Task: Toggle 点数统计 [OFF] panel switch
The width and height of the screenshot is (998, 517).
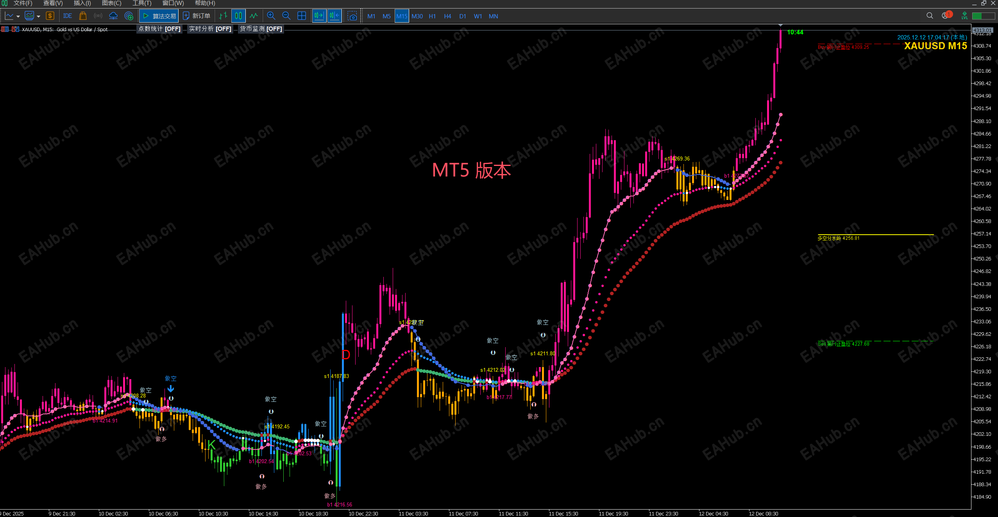Action: click(159, 29)
